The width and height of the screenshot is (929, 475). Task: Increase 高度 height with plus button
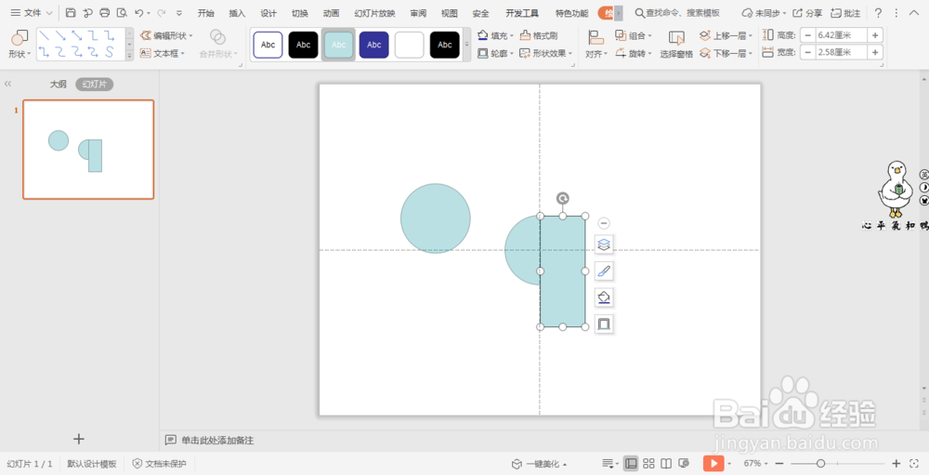coord(875,35)
